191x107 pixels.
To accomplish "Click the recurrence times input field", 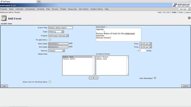I will [143, 51].
